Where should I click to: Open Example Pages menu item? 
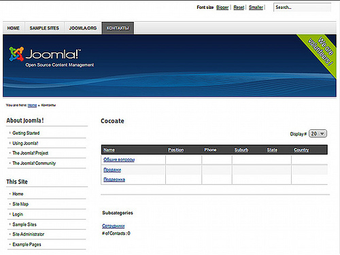point(27,244)
